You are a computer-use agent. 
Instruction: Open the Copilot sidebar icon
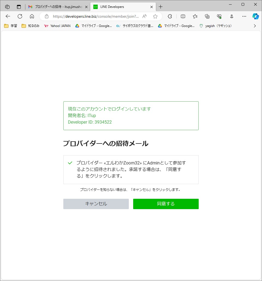pyautogui.click(x=255, y=16)
